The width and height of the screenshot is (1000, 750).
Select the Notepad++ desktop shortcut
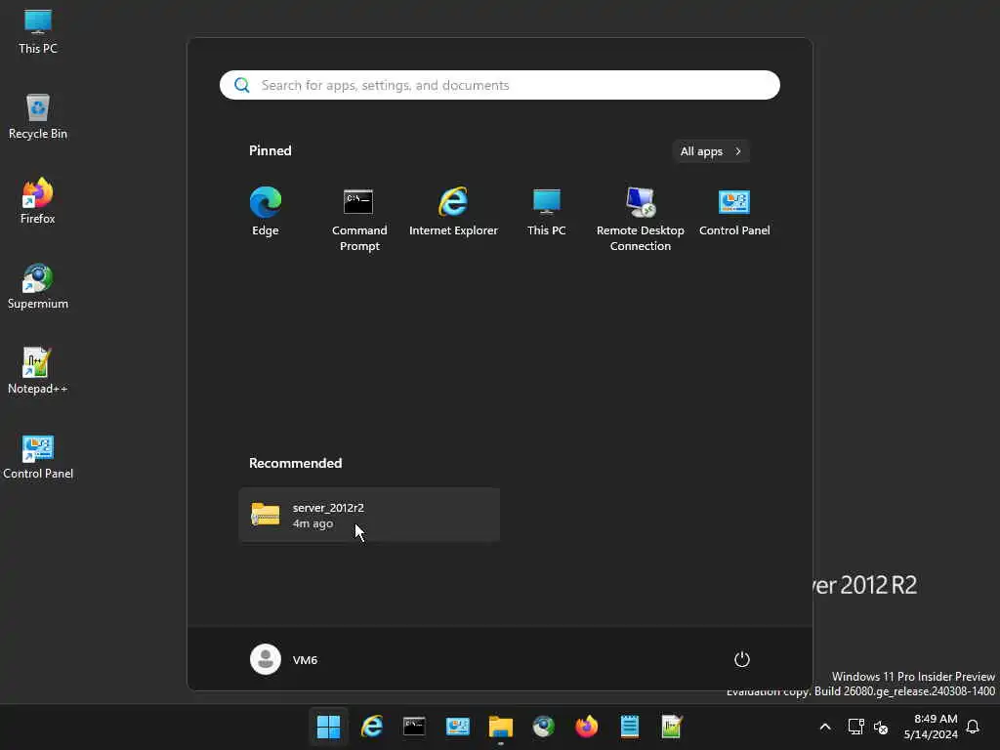pyautogui.click(x=38, y=371)
